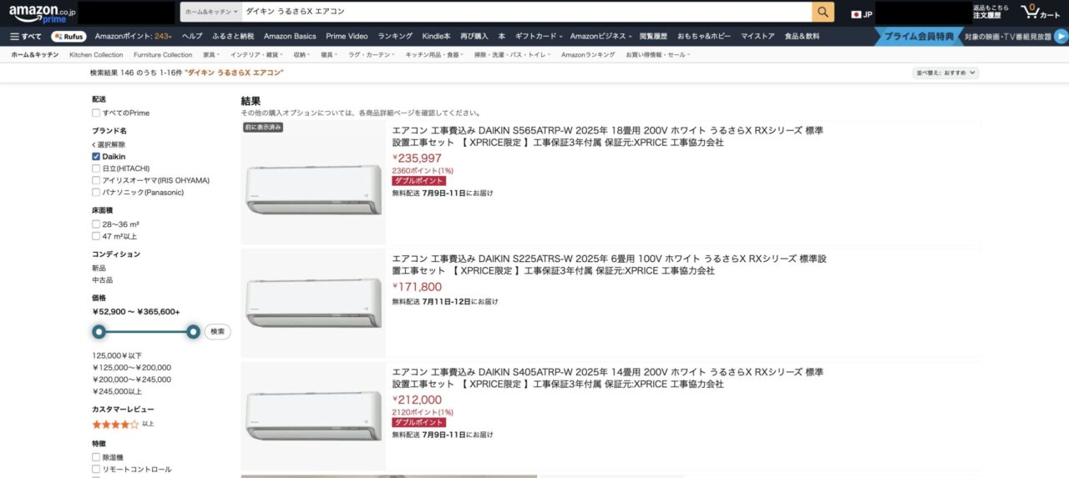1069x478 pixels.
Task: Click the maximum price slider handle
Action: click(x=193, y=331)
